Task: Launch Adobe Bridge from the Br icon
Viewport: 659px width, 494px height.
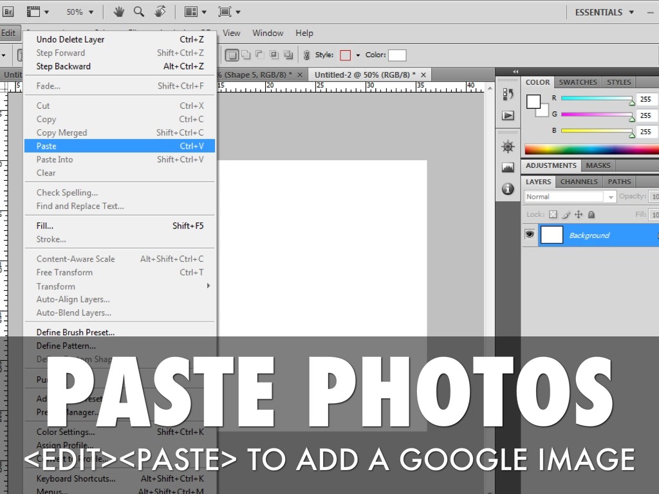Action: [9, 12]
